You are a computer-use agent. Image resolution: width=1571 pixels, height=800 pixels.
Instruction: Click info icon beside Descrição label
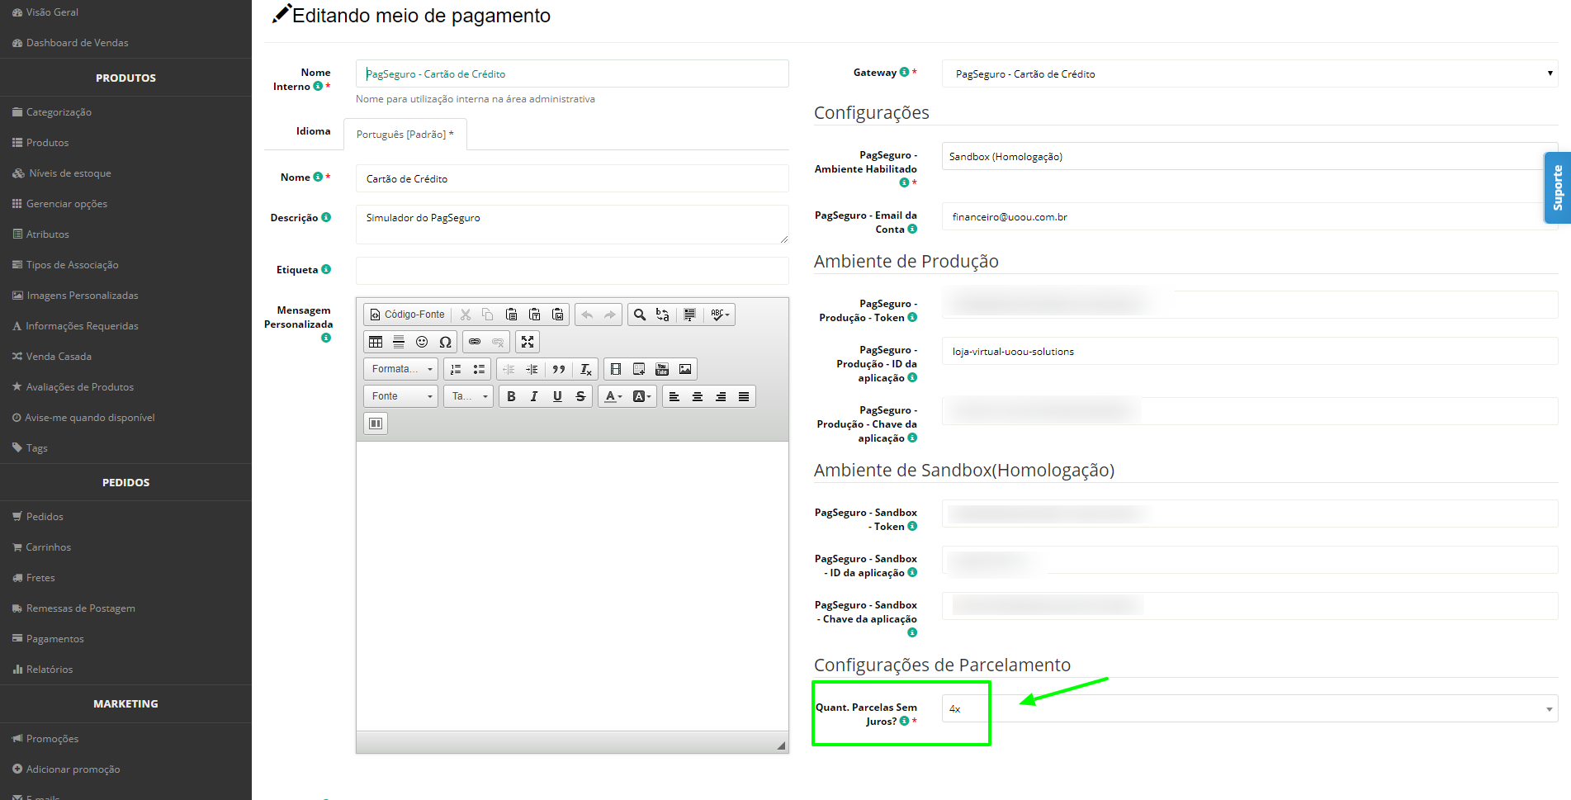[326, 217]
